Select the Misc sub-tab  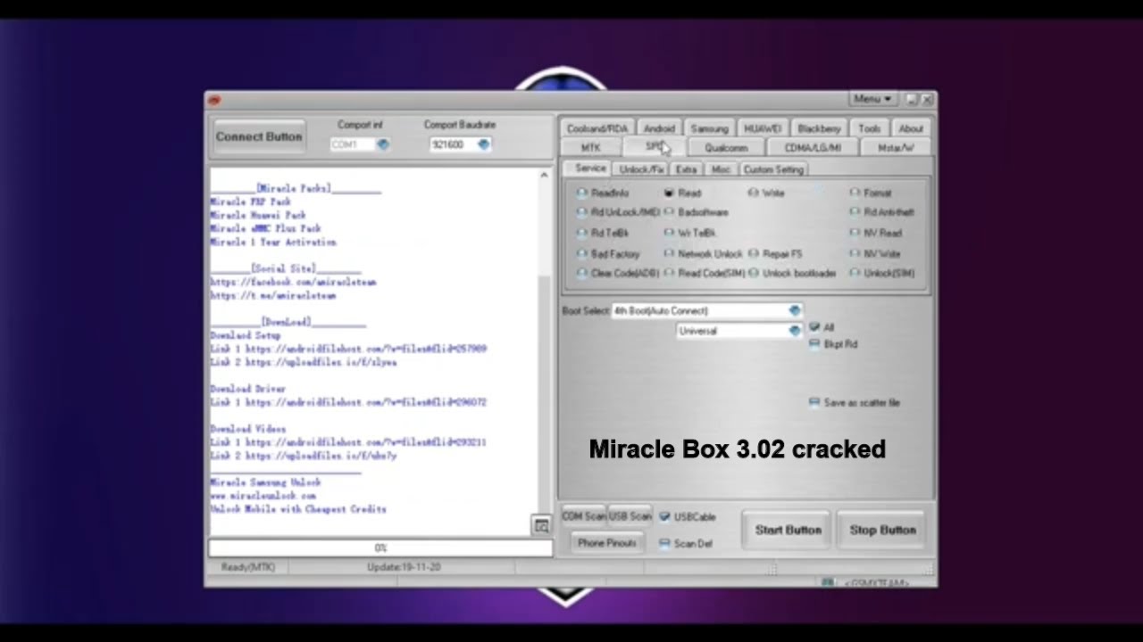(x=721, y=169)
